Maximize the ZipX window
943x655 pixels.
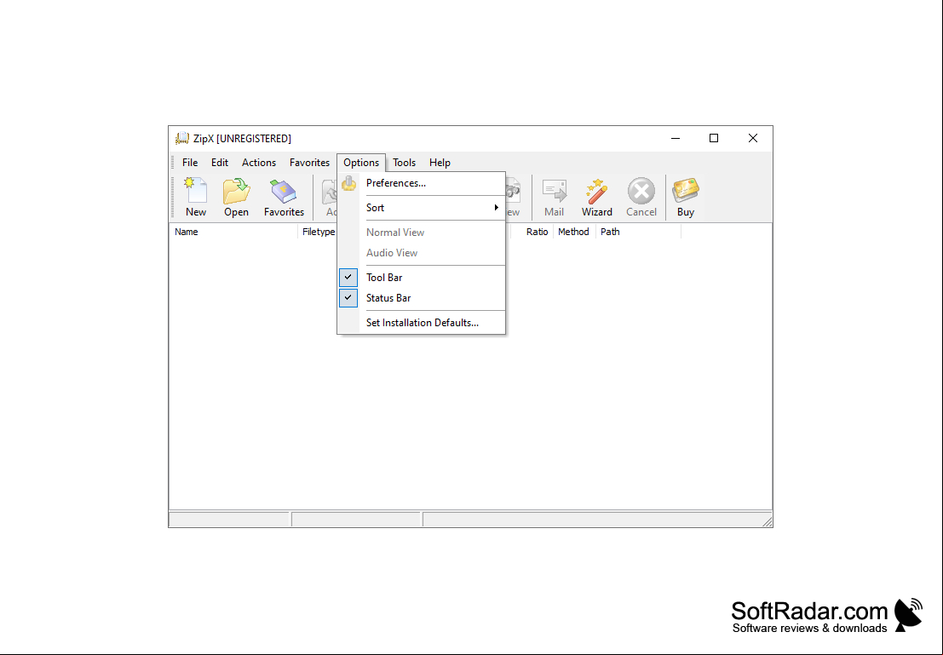point(714,138)
